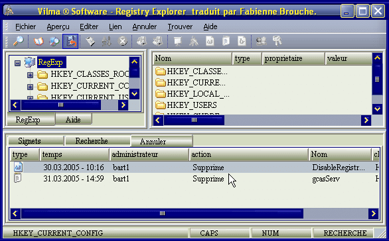Open the Aperçu menu
Viewport: 389px width, 241px height.
click(x=58, y=26)
